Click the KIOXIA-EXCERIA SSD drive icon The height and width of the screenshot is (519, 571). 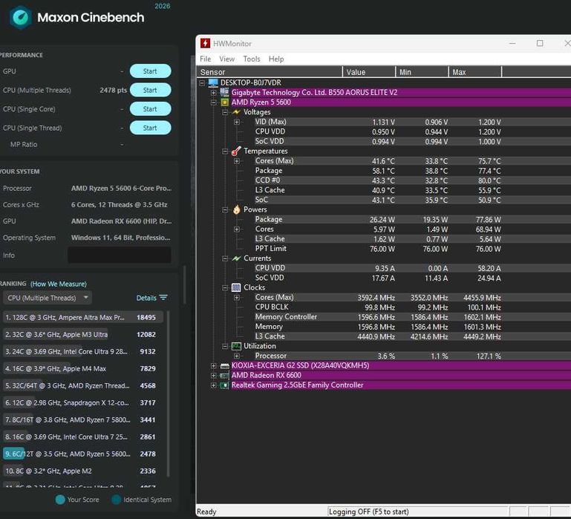pos(225,365)
